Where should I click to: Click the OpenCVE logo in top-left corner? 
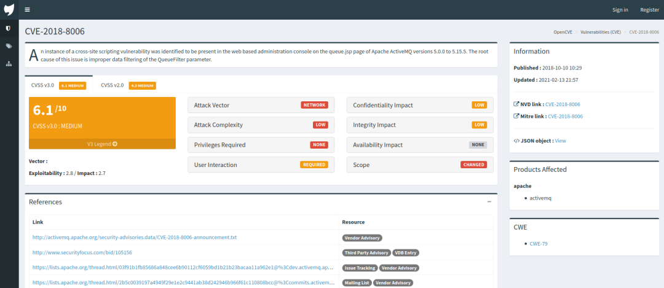(9, 9)
